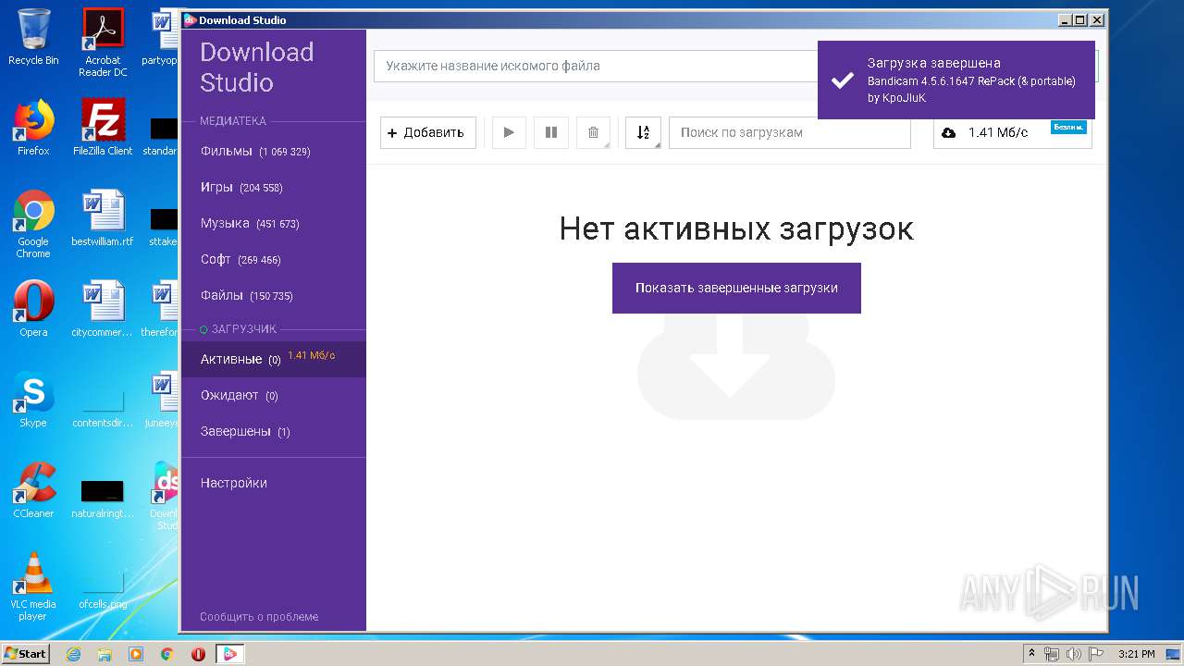Click Download Studio taskbar button

pyautogui.click(x=230, y=654)
